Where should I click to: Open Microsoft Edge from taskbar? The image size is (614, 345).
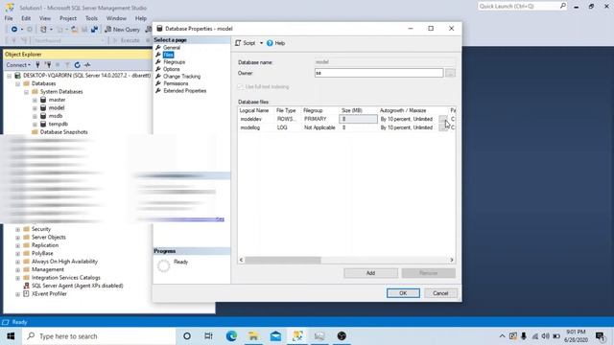[231, 336]
